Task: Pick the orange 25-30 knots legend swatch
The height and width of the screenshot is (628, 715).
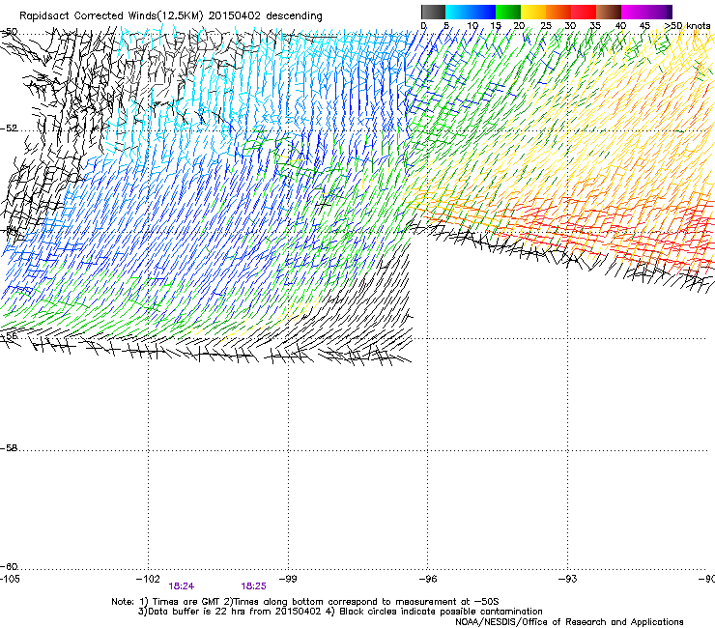Action: point(558,12)
